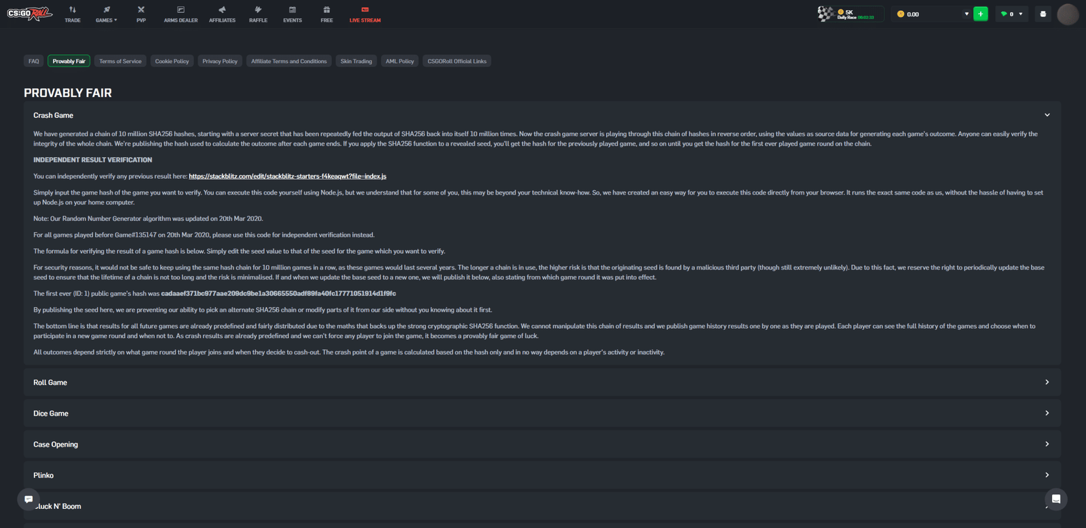
Task: Select the Events calendar icon
Action: pyautogui.click(x=292, y=10)
